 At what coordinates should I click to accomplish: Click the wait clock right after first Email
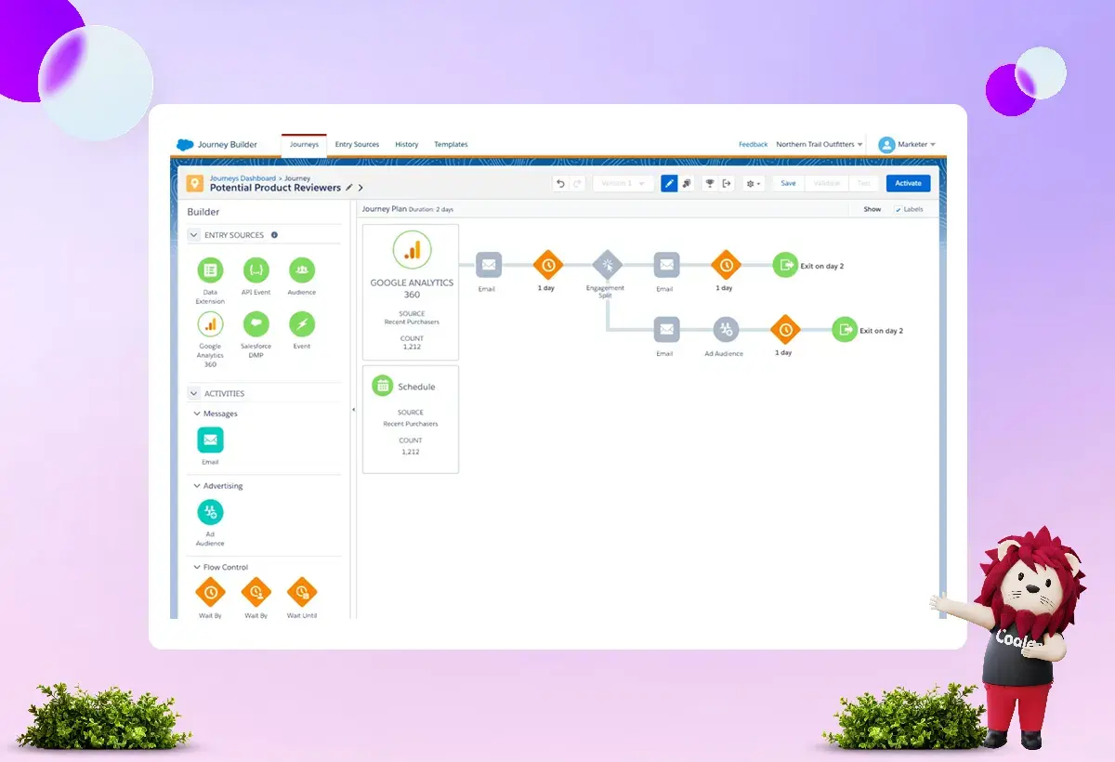point(548,265)
